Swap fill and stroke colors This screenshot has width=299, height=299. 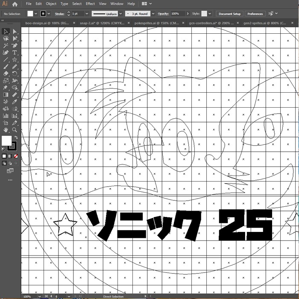tap(16, 137)
